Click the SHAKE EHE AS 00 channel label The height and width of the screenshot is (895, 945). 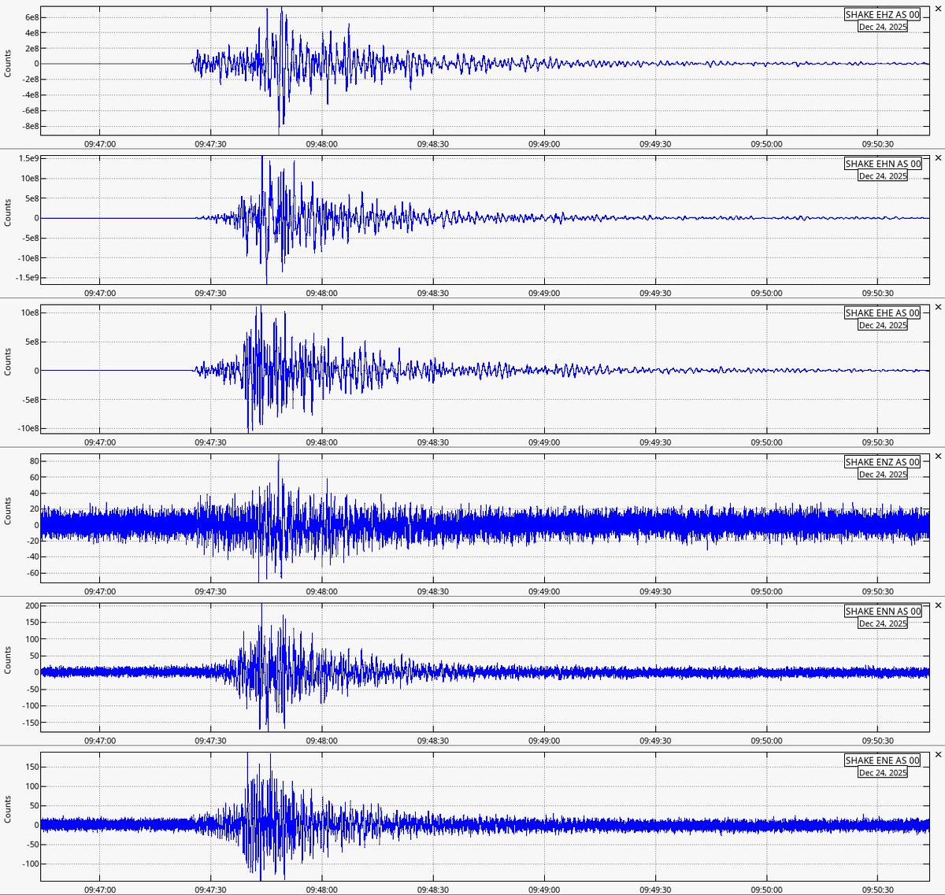point(882,313)
